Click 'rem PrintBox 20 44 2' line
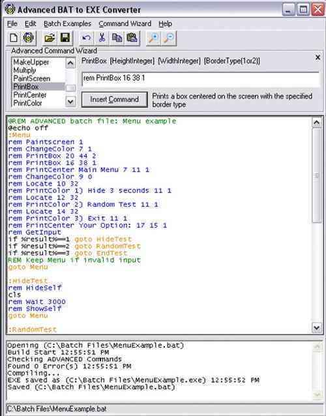This screenshot has height=416, width=326. [x=52, y=156]
